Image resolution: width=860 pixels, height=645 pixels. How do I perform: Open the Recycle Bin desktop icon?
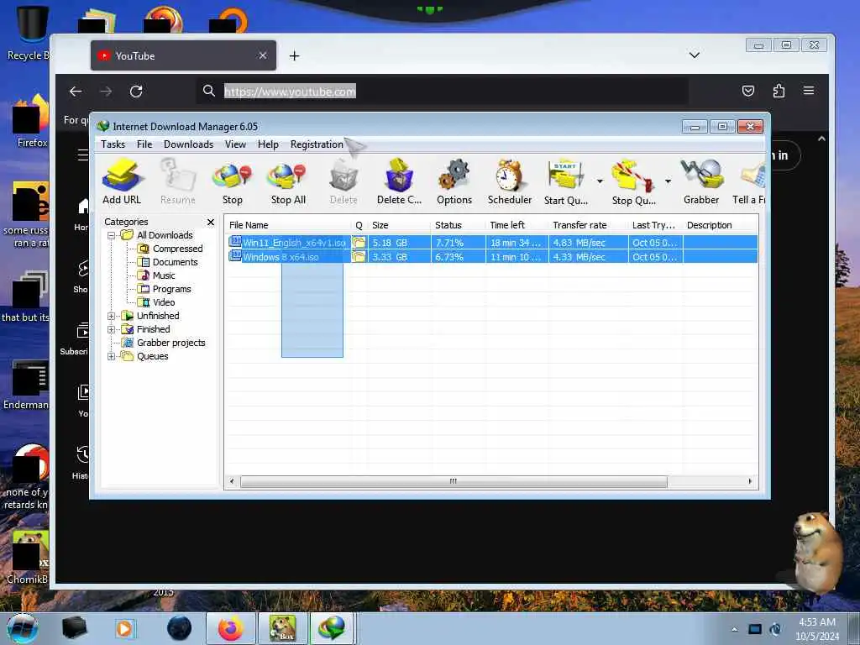coord(30,33)
